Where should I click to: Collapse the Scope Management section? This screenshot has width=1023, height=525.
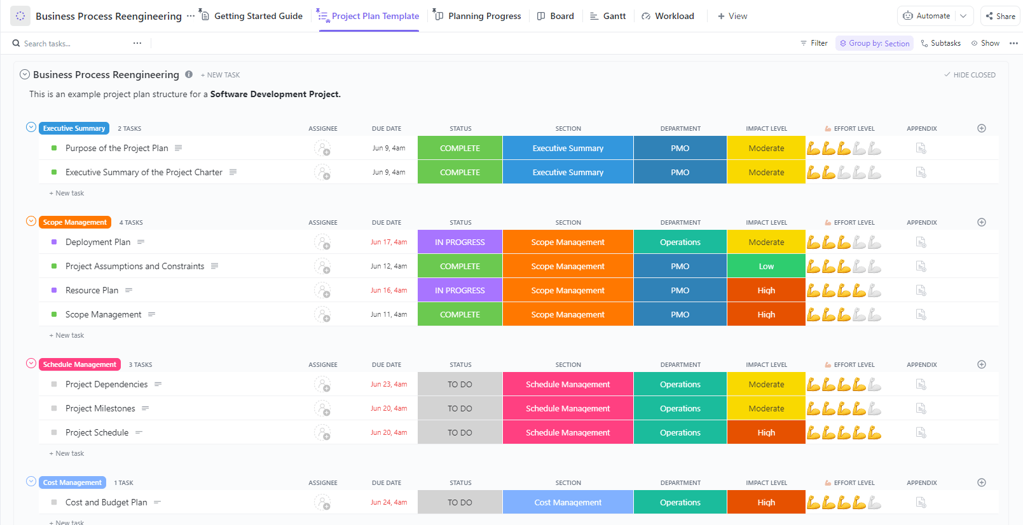[31, 222]
